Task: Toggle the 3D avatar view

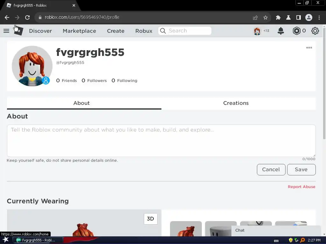Action: tap(151, 219)
